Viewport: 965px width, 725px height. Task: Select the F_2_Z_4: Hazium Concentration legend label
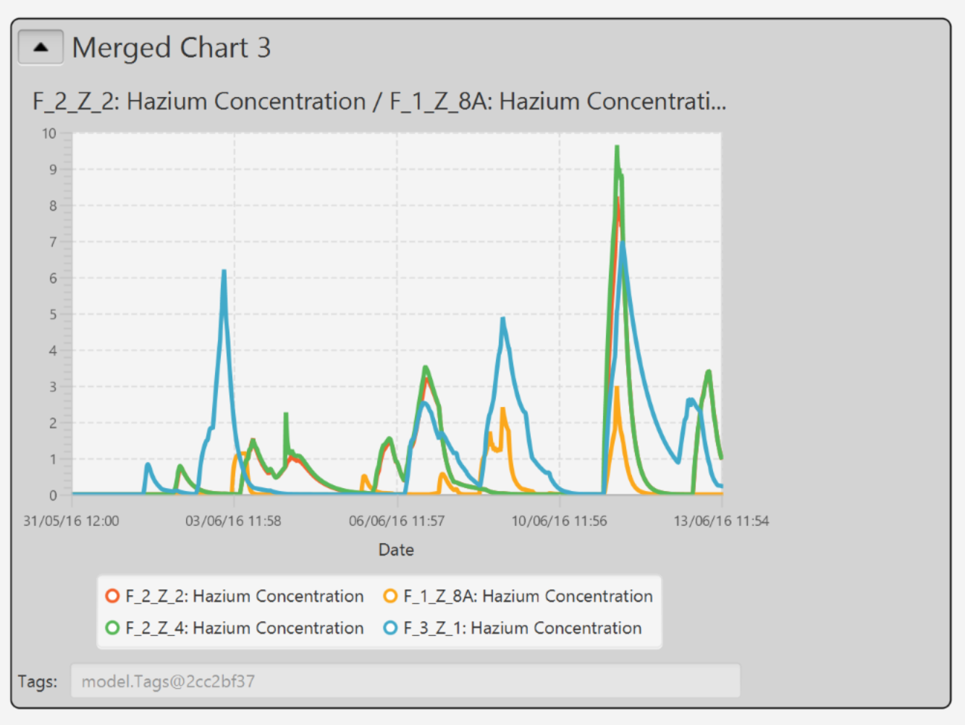point(244,628)
